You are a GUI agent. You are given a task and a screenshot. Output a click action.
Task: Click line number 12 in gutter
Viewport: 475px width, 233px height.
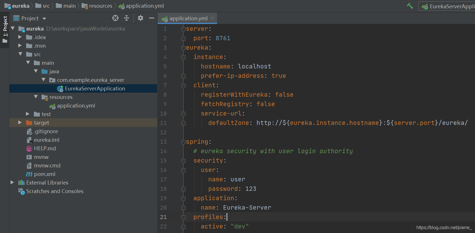pos(163,132)
